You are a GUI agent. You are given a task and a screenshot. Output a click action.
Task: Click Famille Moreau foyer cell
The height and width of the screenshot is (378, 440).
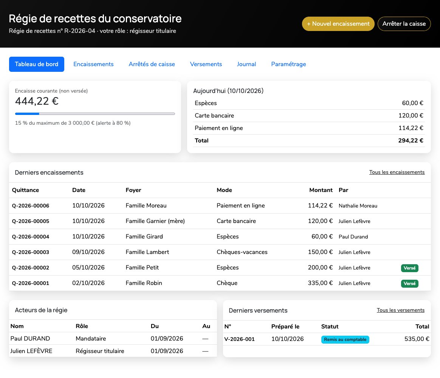coord(146,206)
